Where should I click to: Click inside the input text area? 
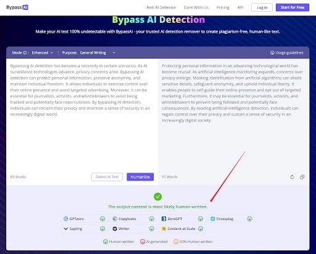click(x=82, y=115)
